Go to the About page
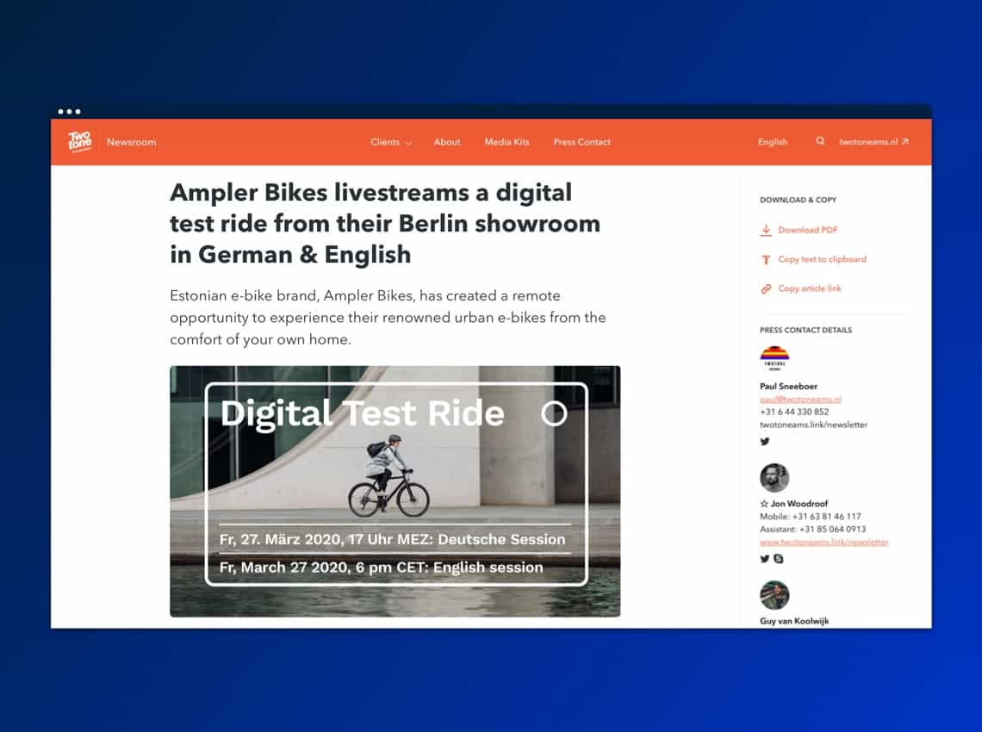Viewport: 982px width, 732px height. 447,142
